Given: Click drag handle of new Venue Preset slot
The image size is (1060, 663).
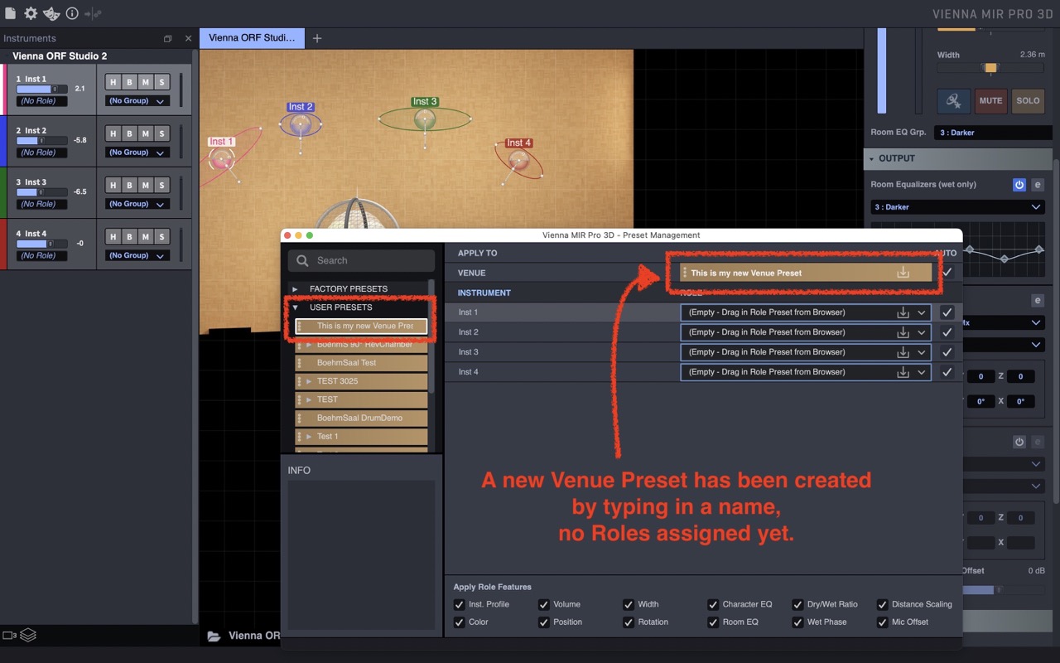Looking at the screenshot, I should [x=685, y=273].
